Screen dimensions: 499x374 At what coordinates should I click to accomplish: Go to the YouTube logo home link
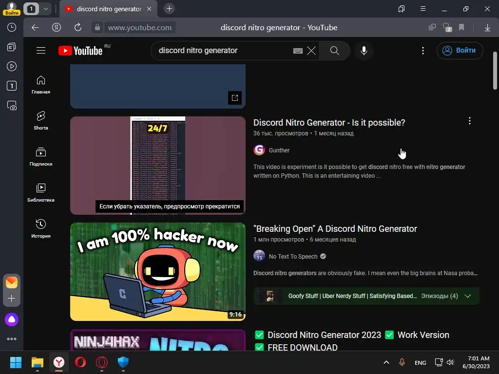[x=80, y=51]
